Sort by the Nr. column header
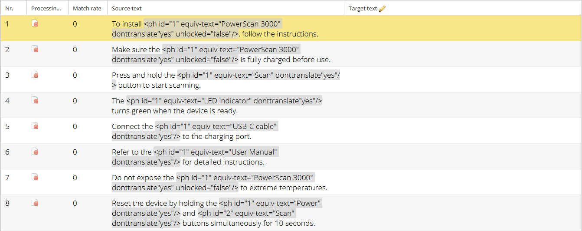The height and width of the screenshot is (231, 582). coord(10,9)
